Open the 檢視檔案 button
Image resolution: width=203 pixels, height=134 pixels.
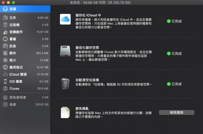(x=176, y=112)
